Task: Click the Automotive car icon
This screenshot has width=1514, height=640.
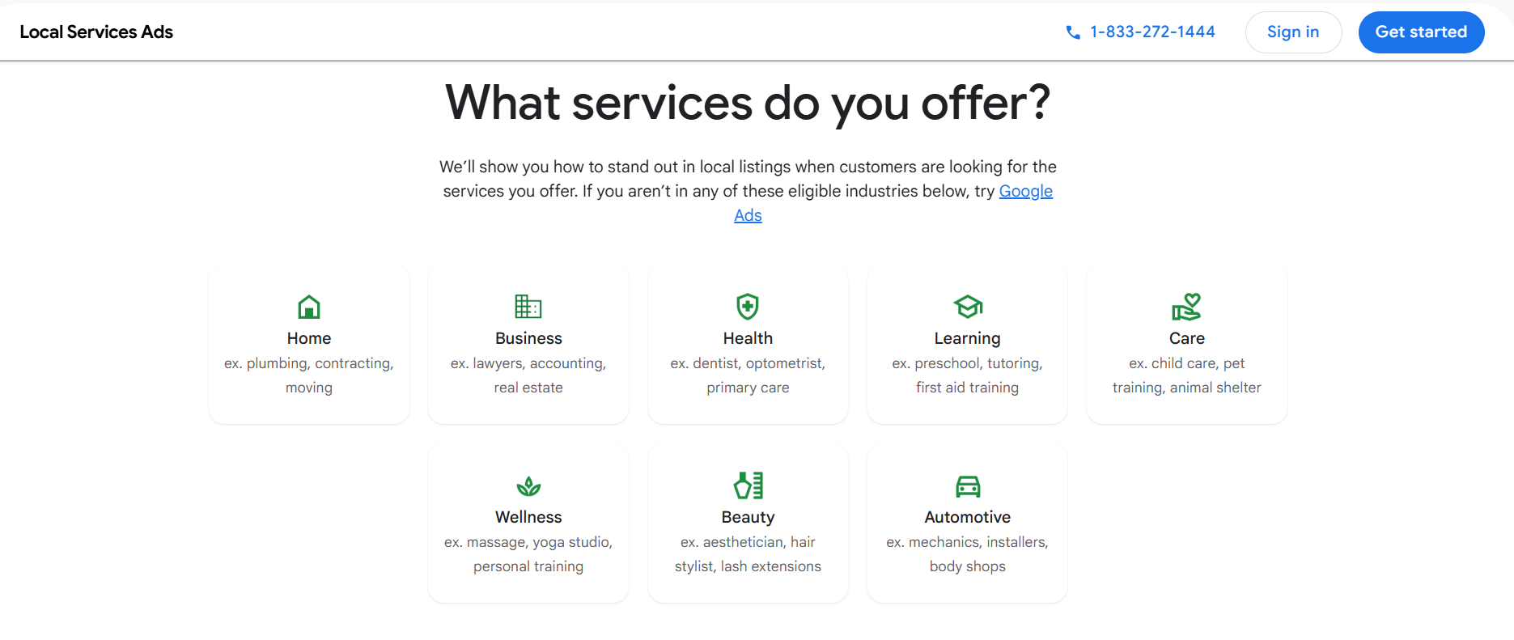Action: click(x=968, y=486)
